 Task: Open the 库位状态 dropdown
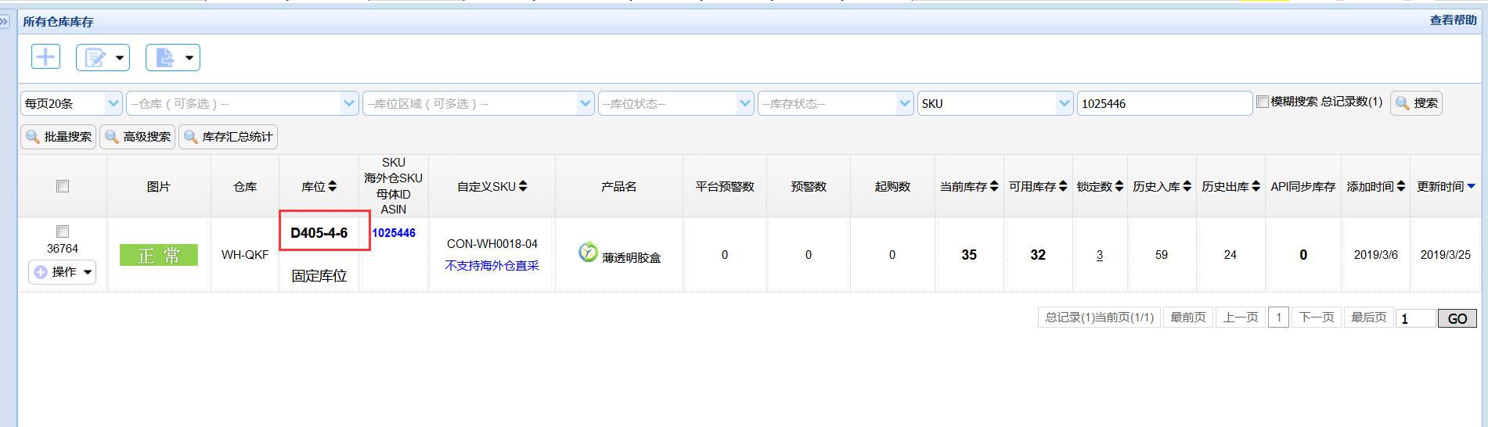[x=676, y=103]
